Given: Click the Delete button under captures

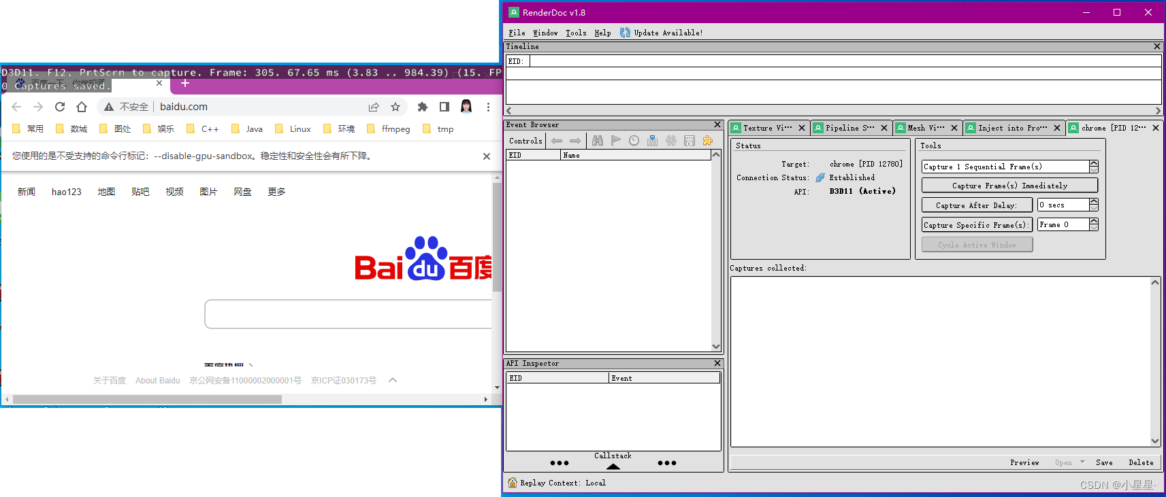Looking at the screenshot, I should point(1141,462).
